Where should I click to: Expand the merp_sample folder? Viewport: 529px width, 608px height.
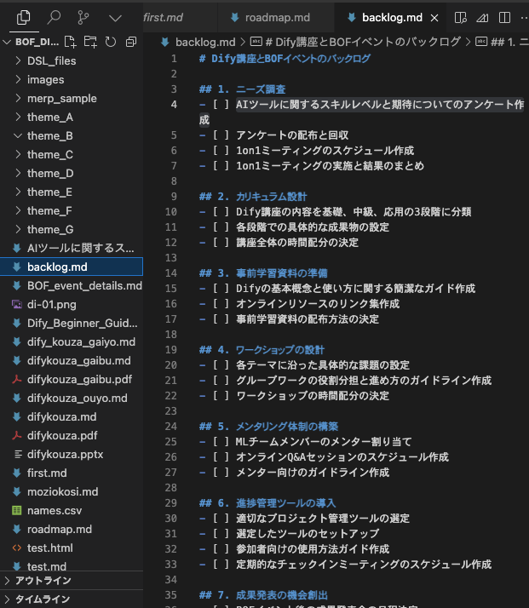click(x=72, y=99)
